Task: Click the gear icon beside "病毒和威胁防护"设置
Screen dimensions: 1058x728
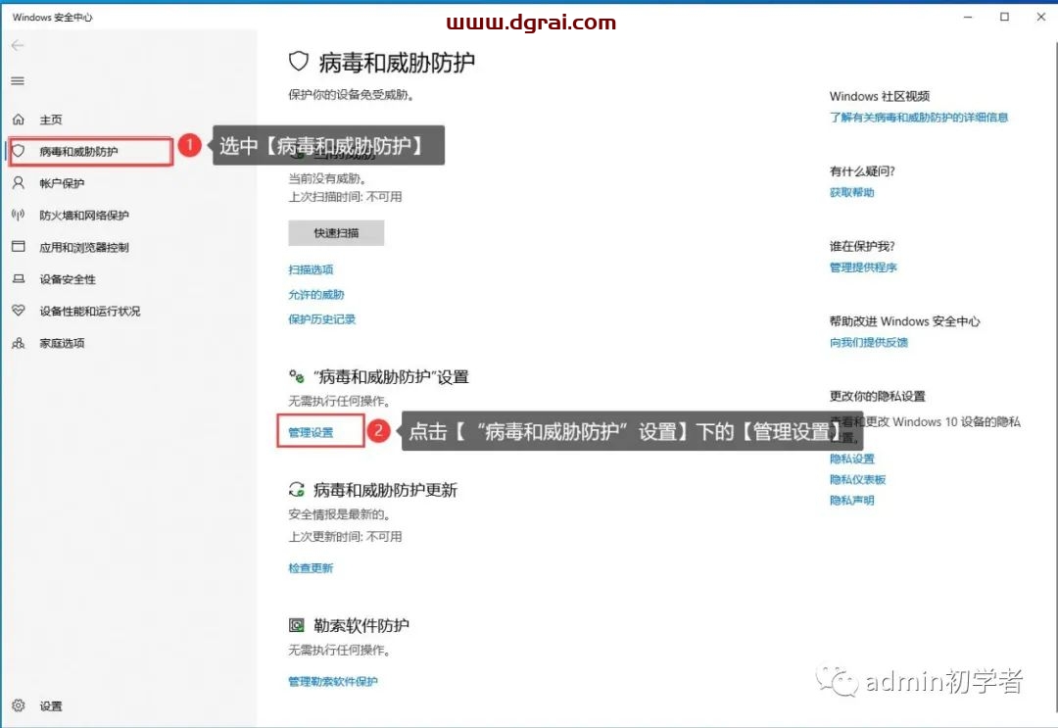Action: [x=296, y=376]
